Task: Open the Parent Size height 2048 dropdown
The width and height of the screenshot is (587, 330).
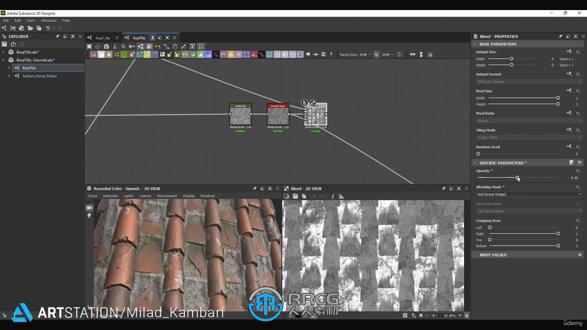Action: click(x=388, y=54)
